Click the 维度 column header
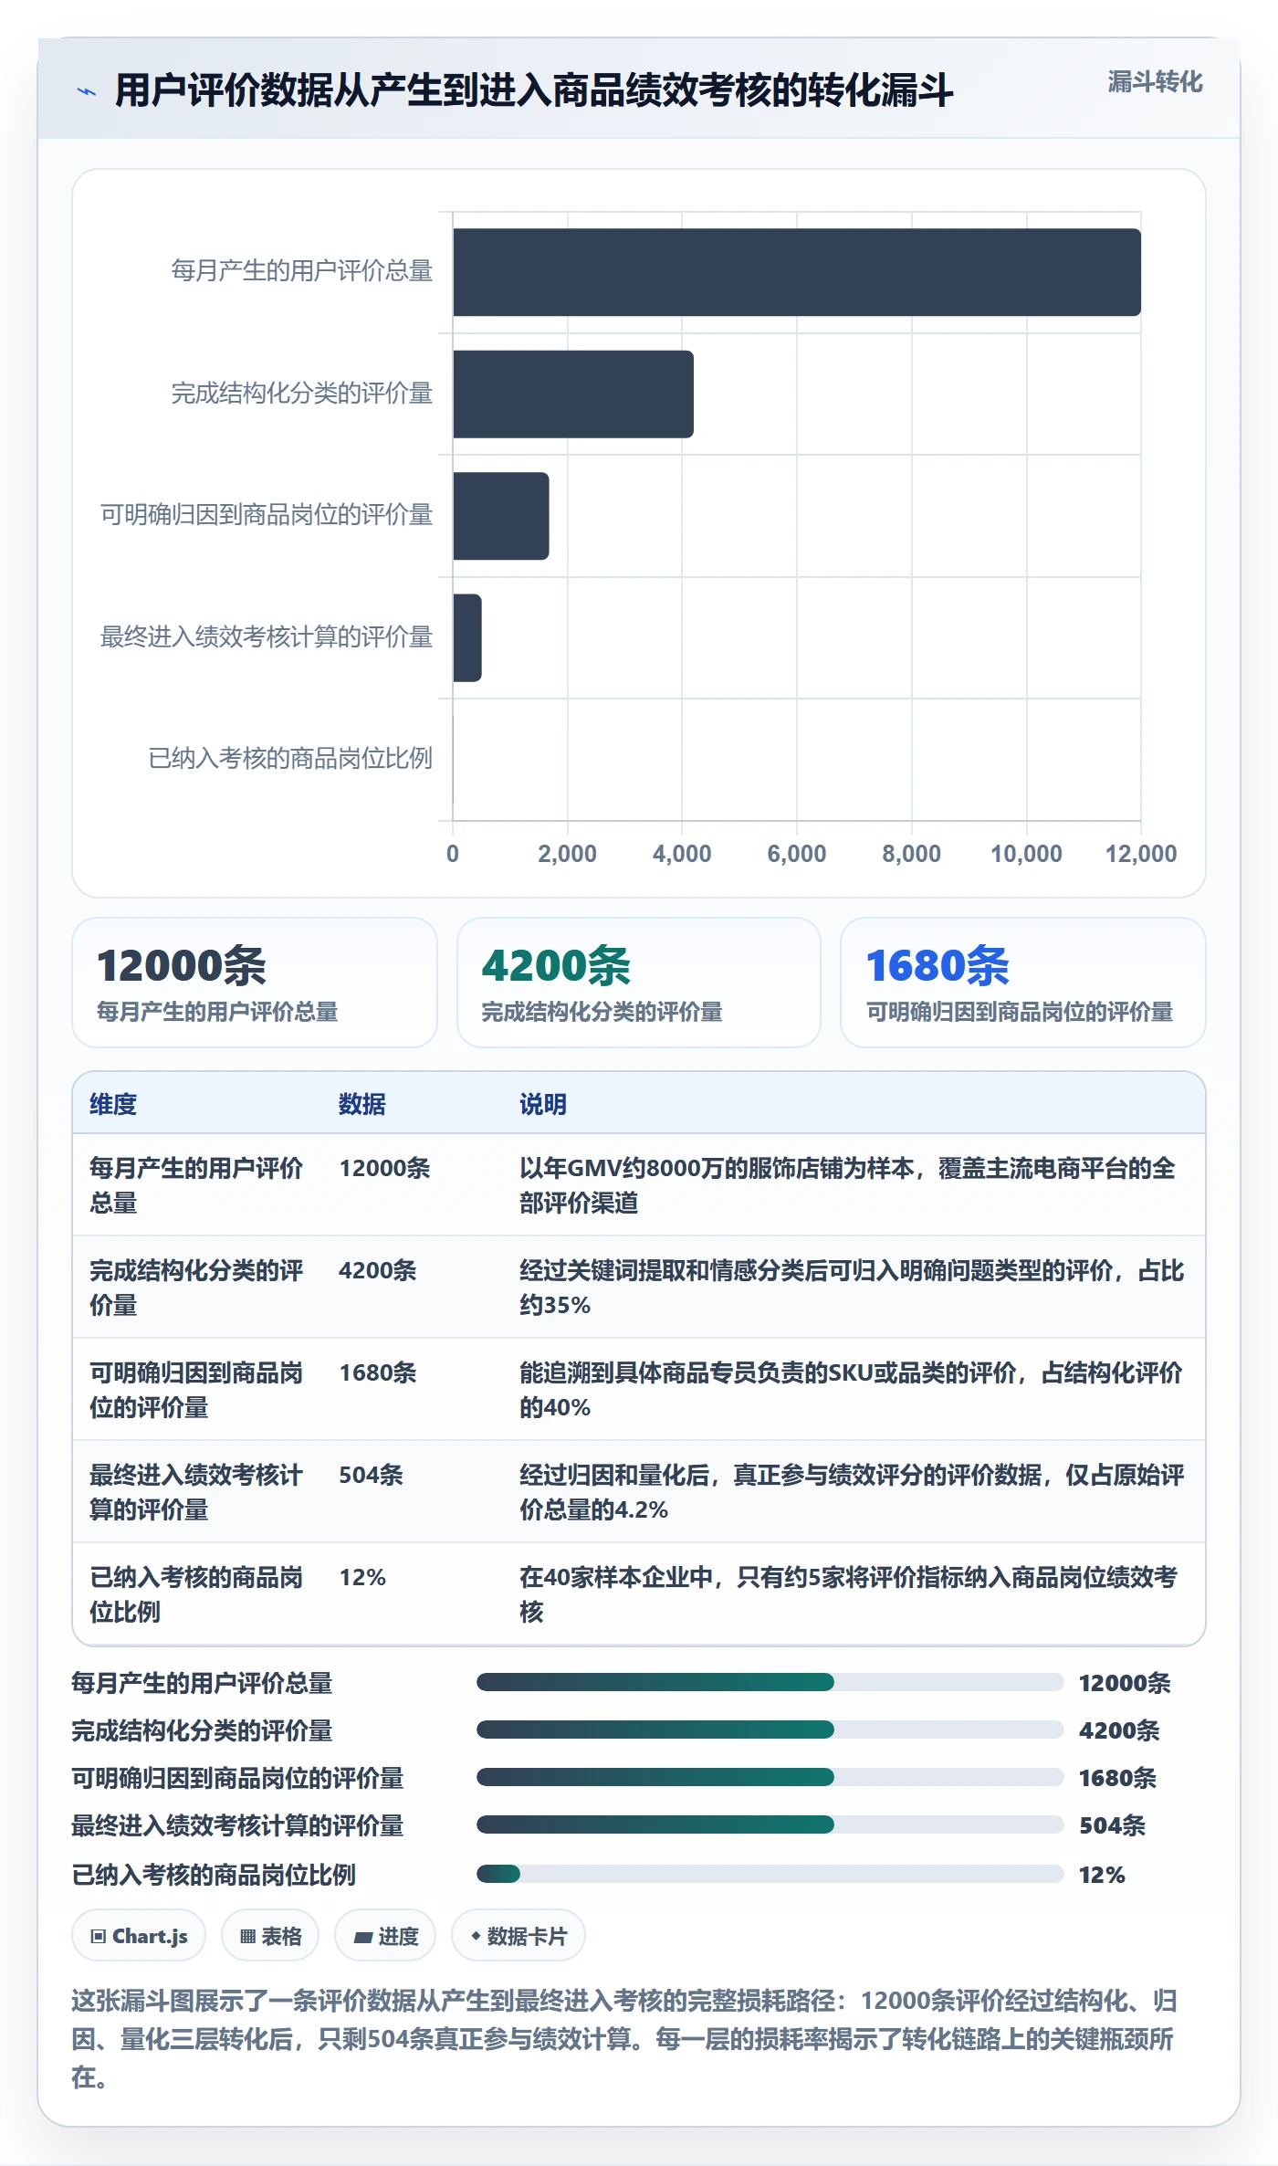The height and width of the screenshot is (2166, 1278). pos(113,1104)
